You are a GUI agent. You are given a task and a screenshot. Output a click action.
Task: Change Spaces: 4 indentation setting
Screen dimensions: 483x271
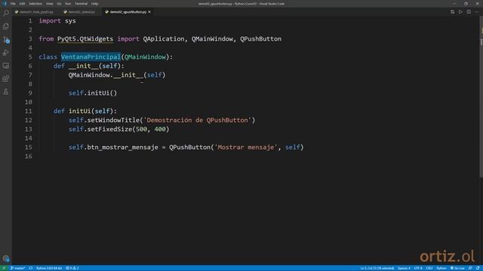[404, 268]
